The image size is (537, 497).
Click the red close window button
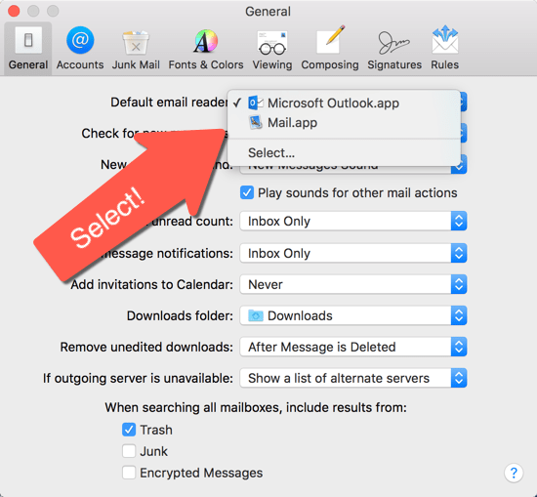point(14,11)
